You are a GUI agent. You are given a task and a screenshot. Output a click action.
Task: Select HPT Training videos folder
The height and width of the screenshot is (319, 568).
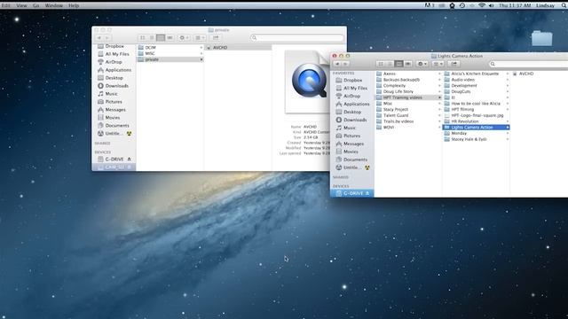pos(408,97)
